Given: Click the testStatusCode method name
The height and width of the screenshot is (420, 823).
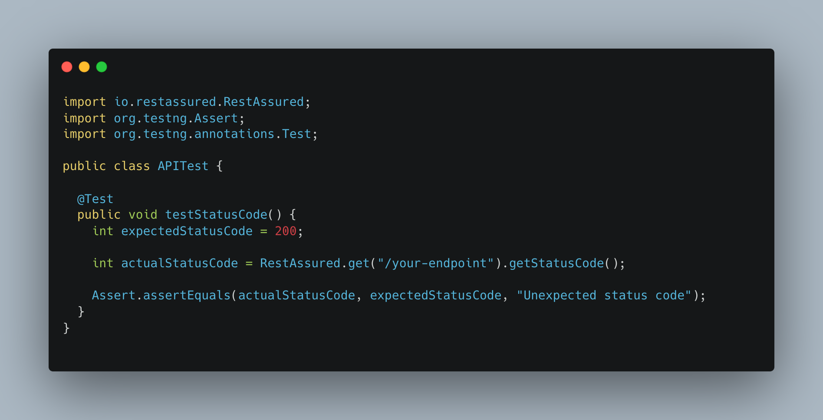Looking at the screenshot, I should click(x=216, y=215).
